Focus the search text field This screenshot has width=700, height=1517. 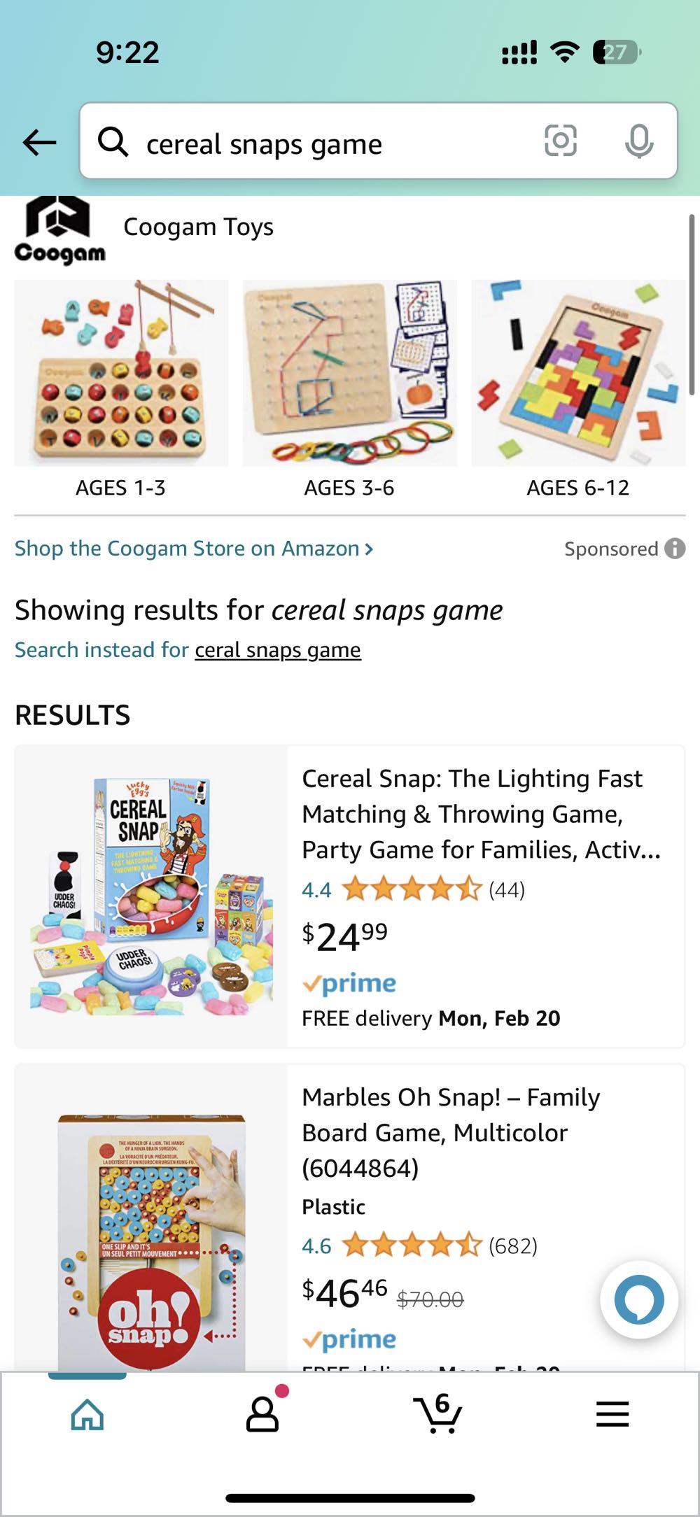(329, 144)
